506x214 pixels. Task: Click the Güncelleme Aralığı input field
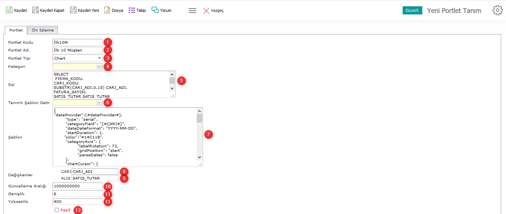[x=77, y=186]
